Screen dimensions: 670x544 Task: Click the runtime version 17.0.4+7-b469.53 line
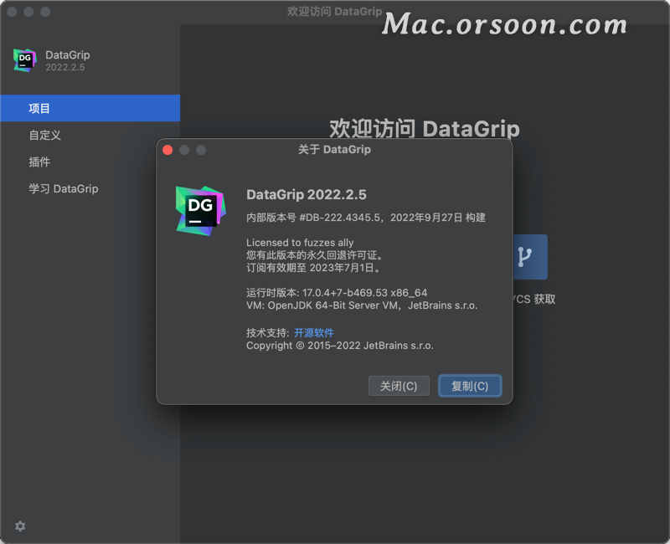pyautogui.click(x=337, y=292)
